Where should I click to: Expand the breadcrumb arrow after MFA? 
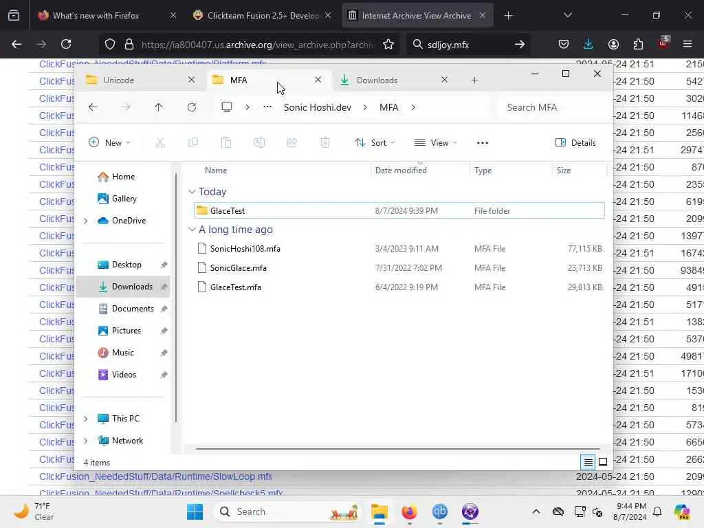413,107
